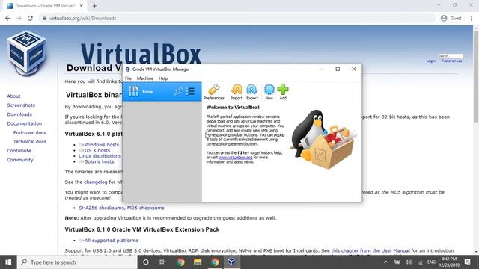This screenshot has width=479, height=269.
Task: Open Screenshots link in site sidebar
Action: (21, 105)
